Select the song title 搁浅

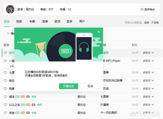pyautogui.click(x=12, y=97)
